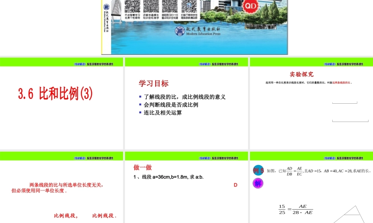Expand the 例5 solution slide preview

pyautogui.click(x=311, y=186)
